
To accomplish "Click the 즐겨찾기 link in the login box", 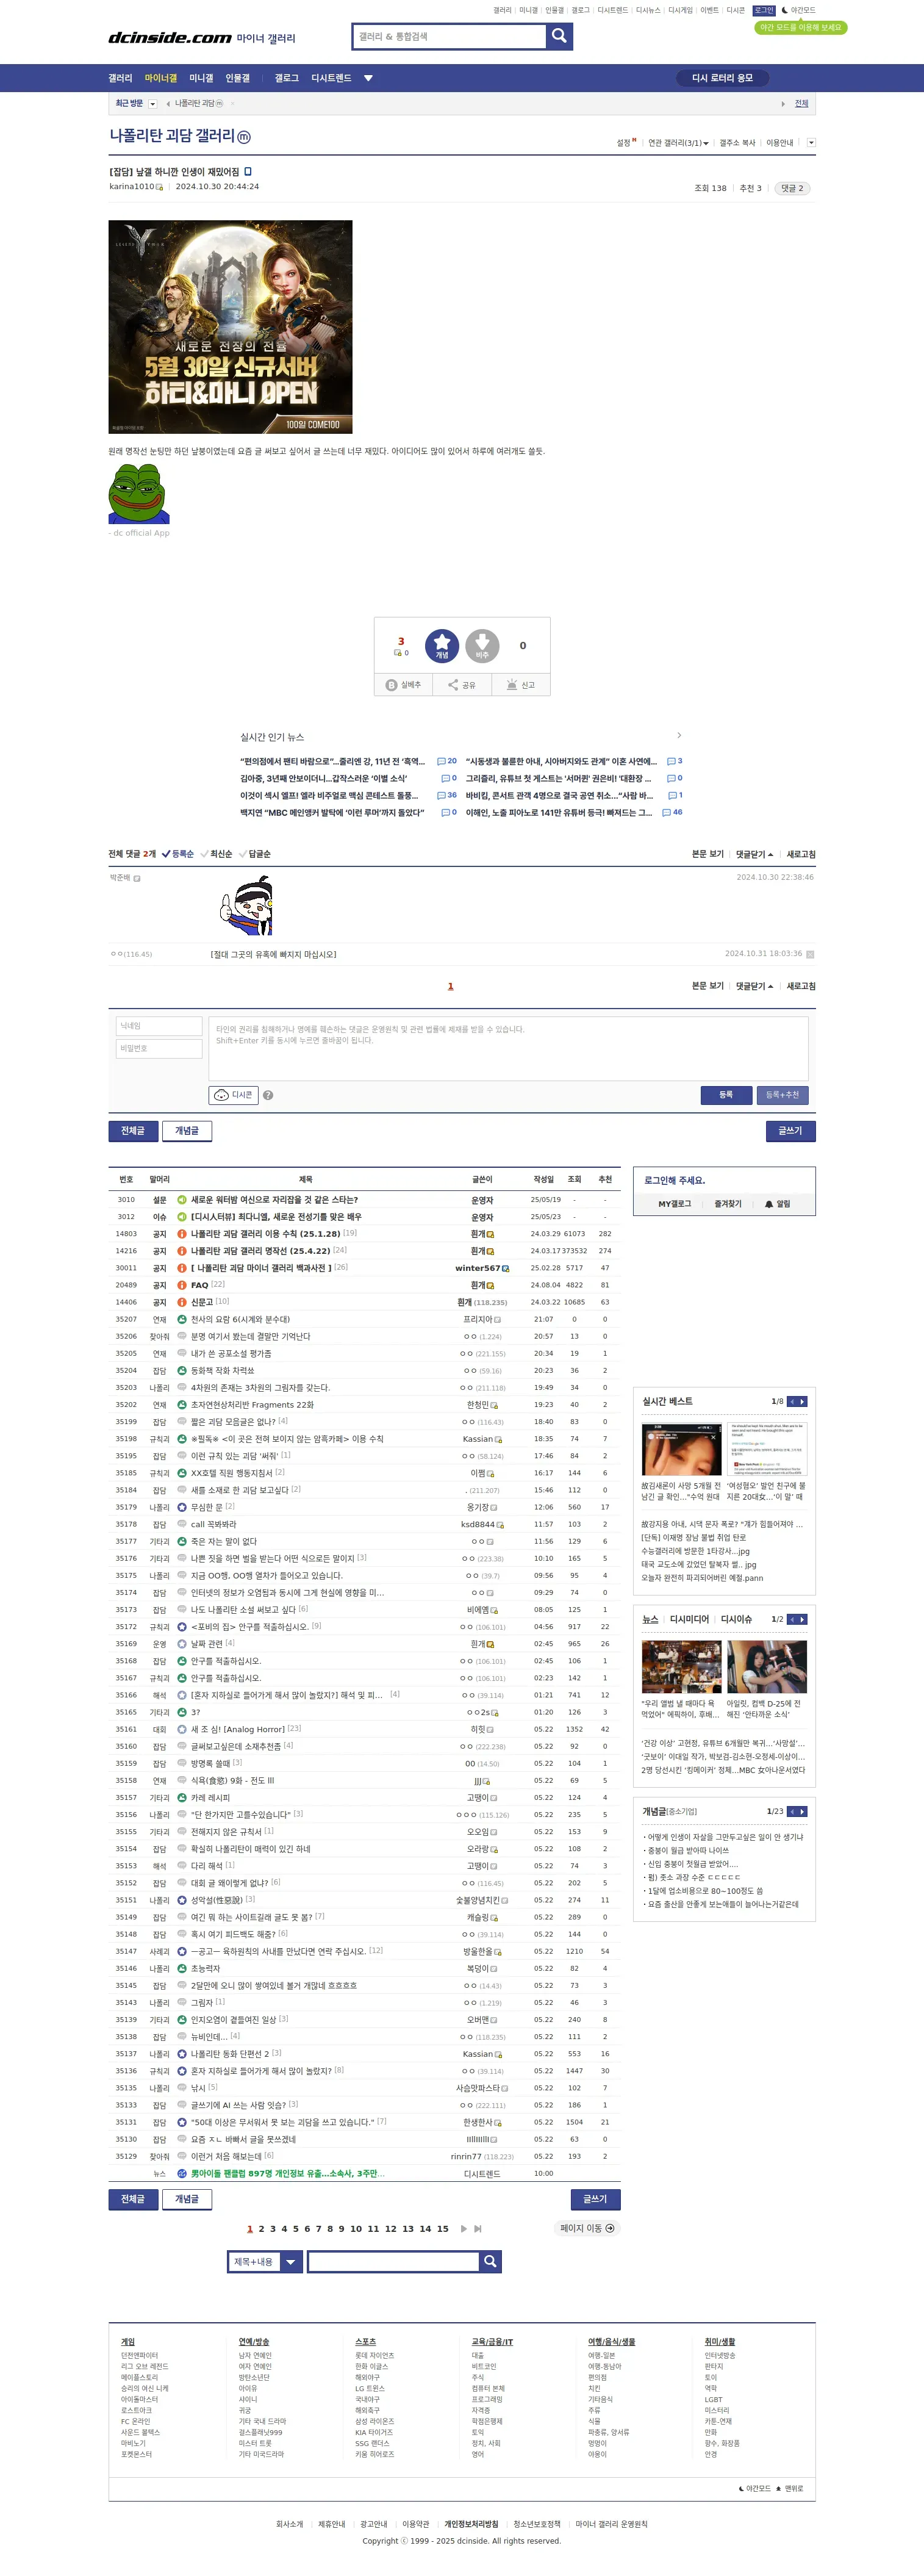I will (728, 1204).
